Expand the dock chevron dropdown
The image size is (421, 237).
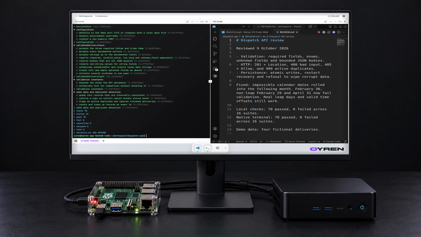coord(226,148)
